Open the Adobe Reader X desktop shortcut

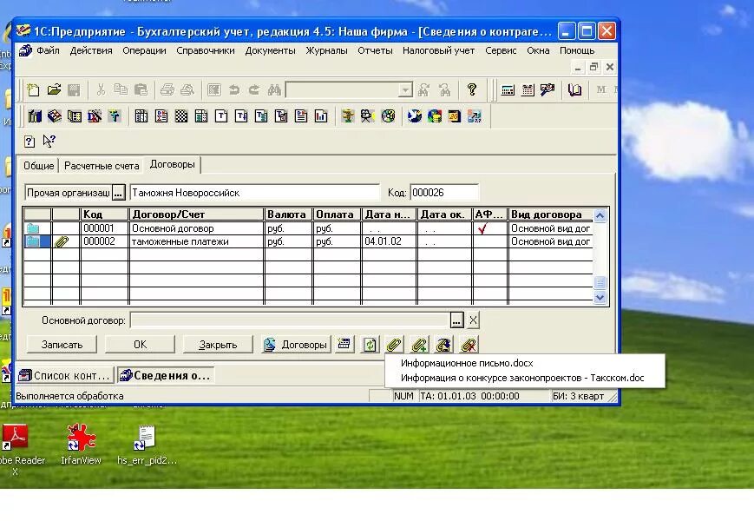coord(17,449)
